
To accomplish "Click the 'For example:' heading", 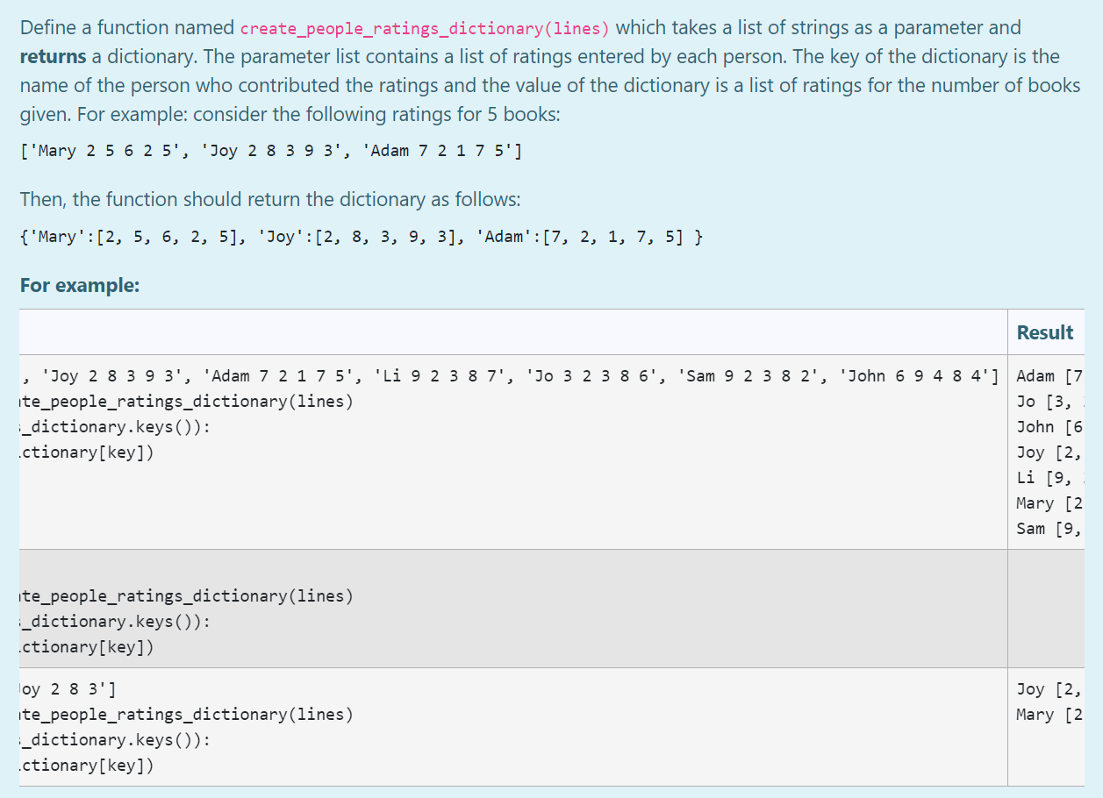I will click(80, 285).
